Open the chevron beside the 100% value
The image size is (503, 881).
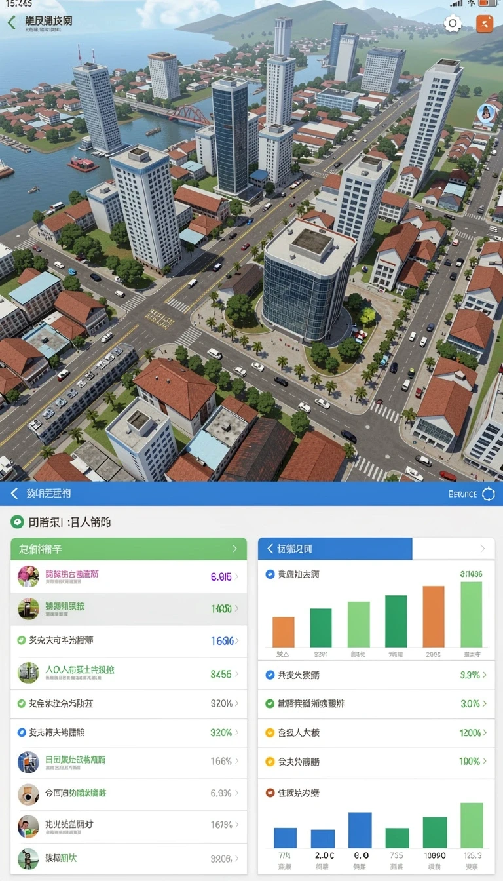(x=485, y=761)
